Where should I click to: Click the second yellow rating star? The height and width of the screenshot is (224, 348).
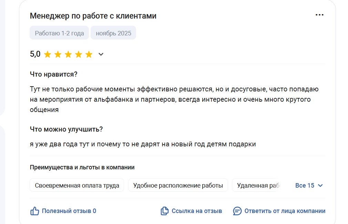[58, 54]
